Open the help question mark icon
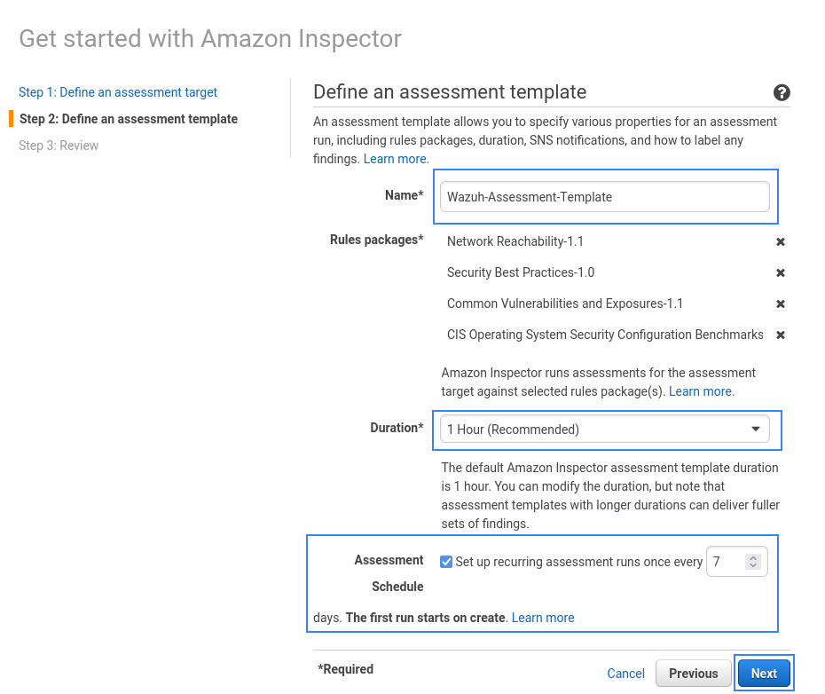Screen dimensions: 825x694 782,92
